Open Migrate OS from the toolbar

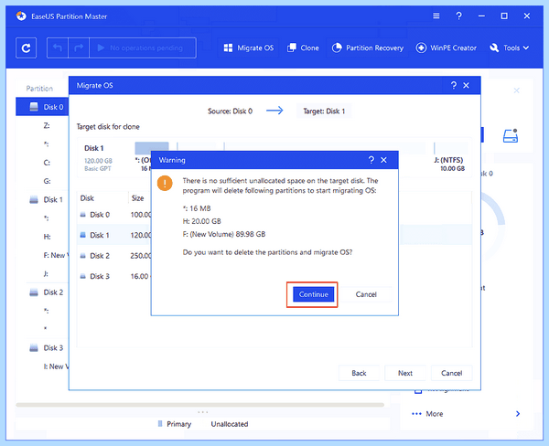249,48
